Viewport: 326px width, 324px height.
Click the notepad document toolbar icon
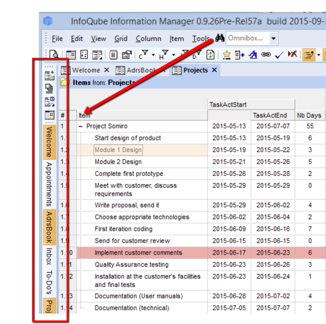[x=113, y=55]
